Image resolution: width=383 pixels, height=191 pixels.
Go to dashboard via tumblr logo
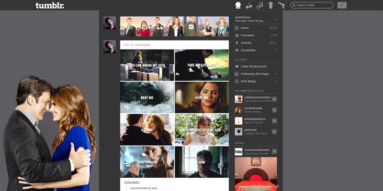(50, 5)
